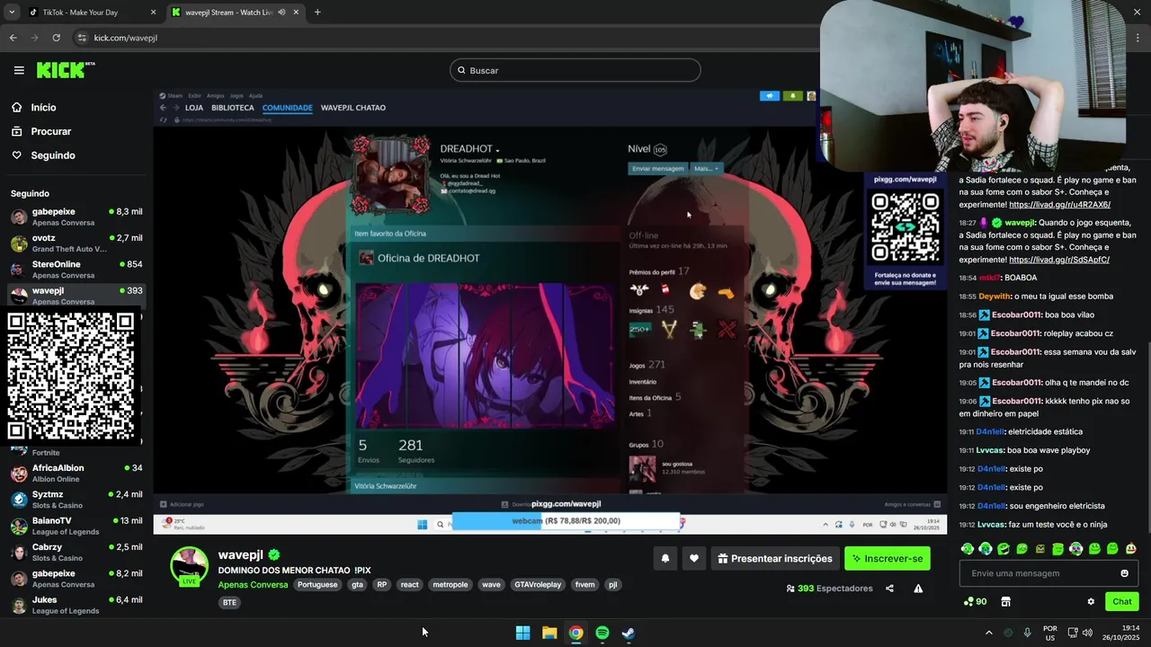Image resolution: width=1151 pixels, height=647 pixels.
Task: Open livad.gg/r/u4R2AX6 link in chat
Action: 1059,204
